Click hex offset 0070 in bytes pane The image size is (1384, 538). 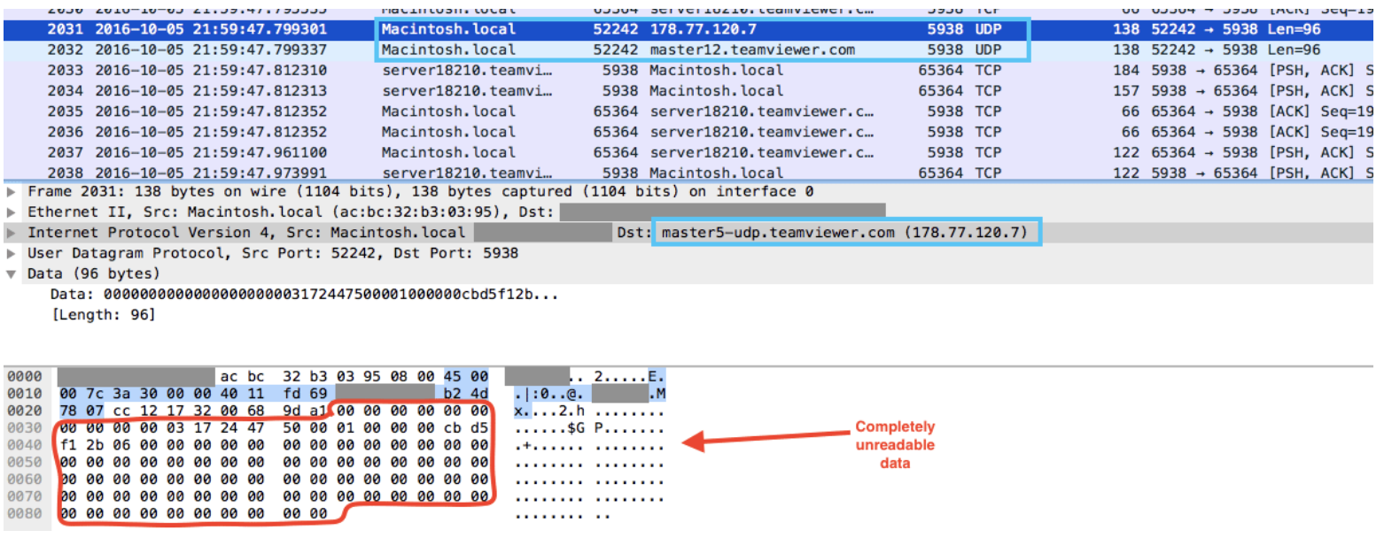pos(25,496)
